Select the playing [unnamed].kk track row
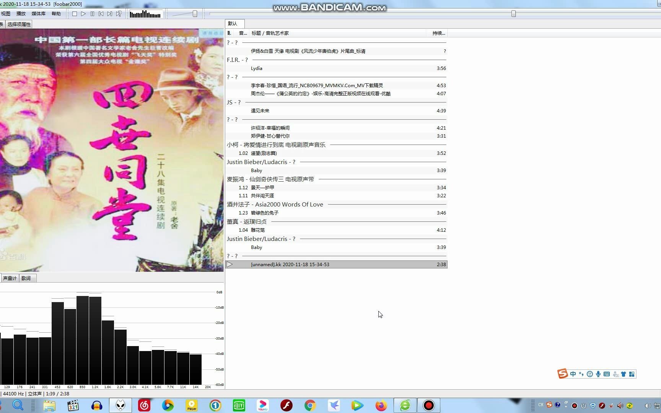The height and width of the screenshot is (413, 661). tap(336, 265)
